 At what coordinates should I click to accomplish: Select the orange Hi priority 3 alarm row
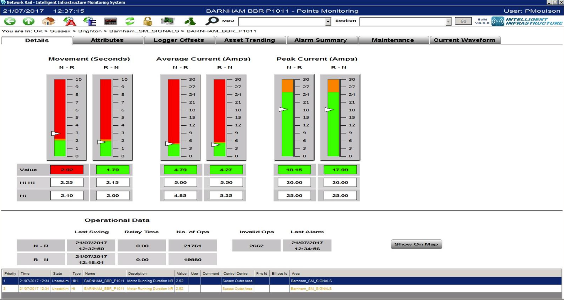click(x=282, y=289)
